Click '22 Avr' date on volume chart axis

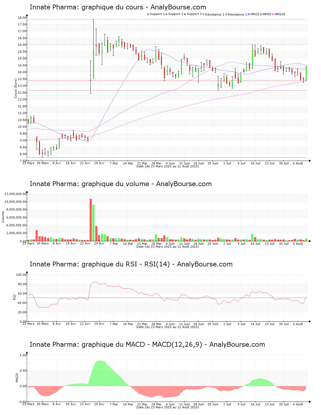click(85, 243)
